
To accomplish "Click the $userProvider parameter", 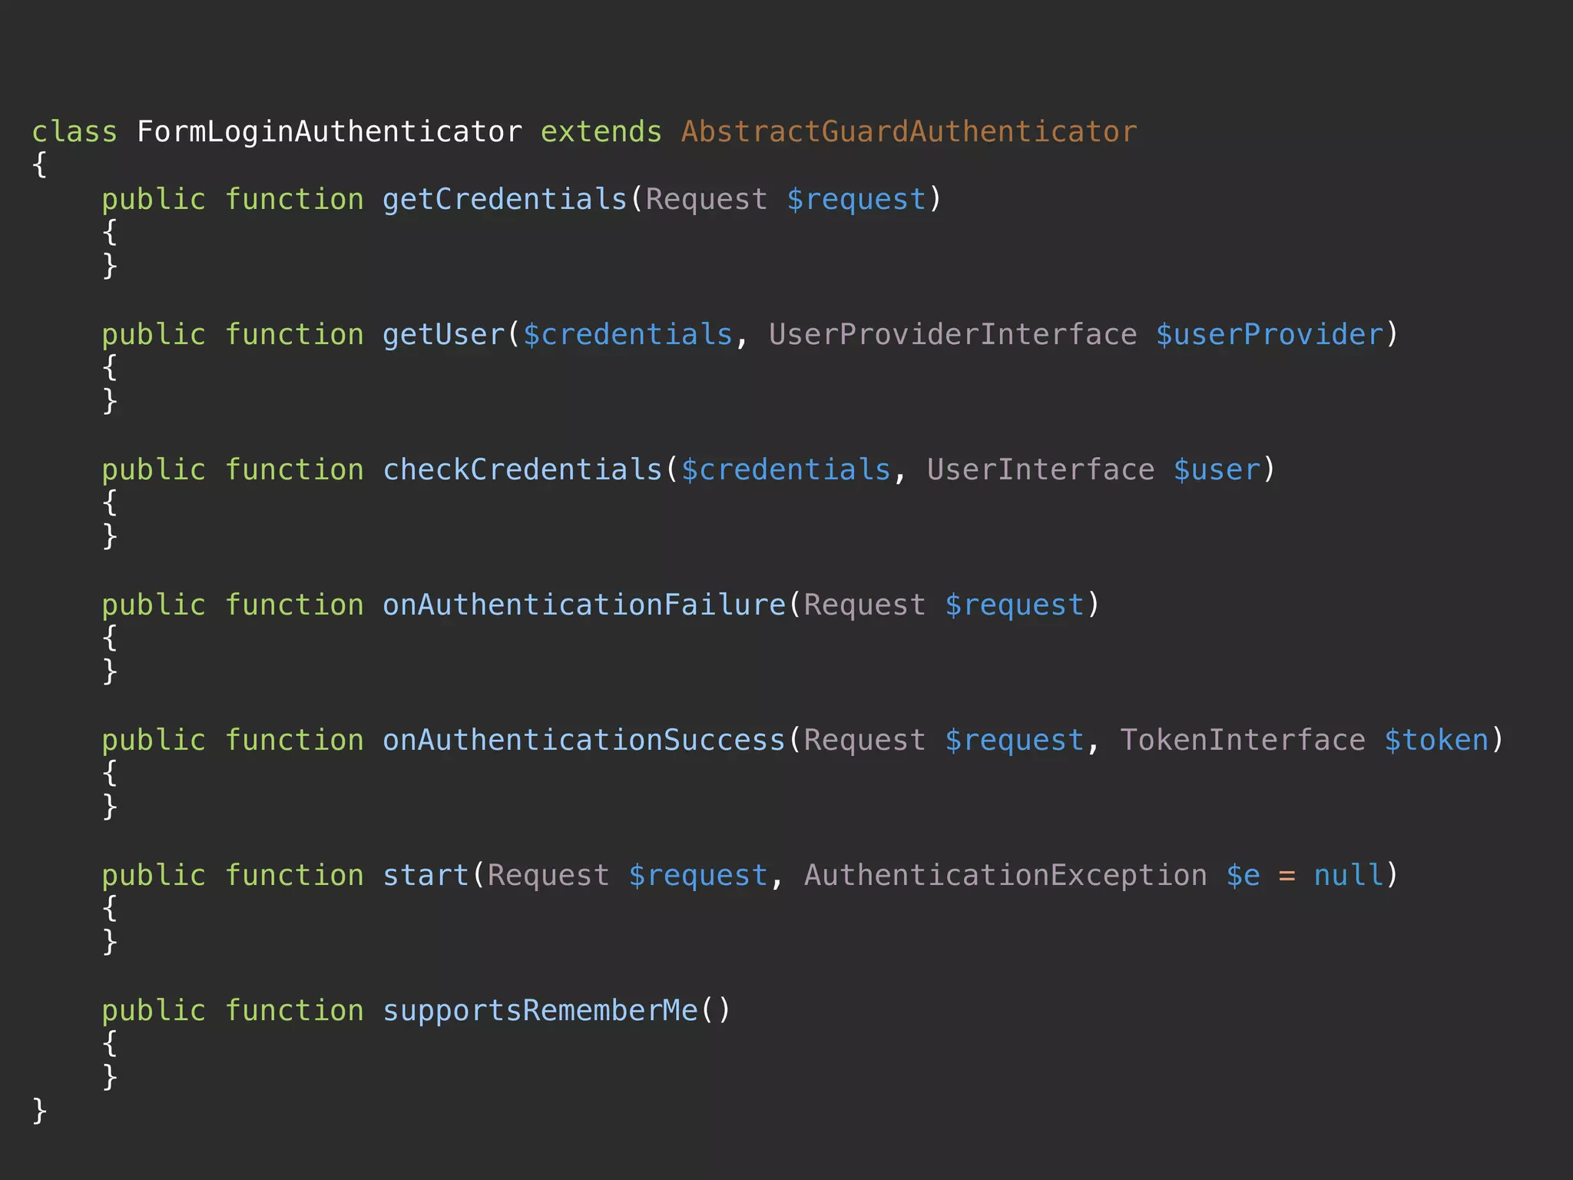I will 1270,334.
